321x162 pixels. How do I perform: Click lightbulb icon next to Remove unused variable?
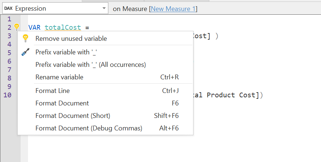(x=25, y=38)
